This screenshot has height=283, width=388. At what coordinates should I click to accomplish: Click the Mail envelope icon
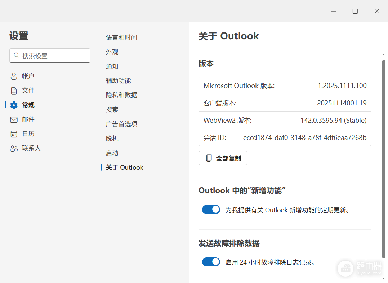pos(14,119)
